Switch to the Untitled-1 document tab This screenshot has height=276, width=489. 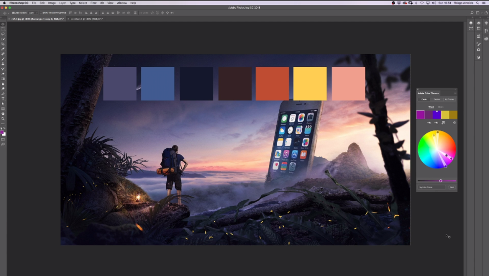click(x=86, y=19)
